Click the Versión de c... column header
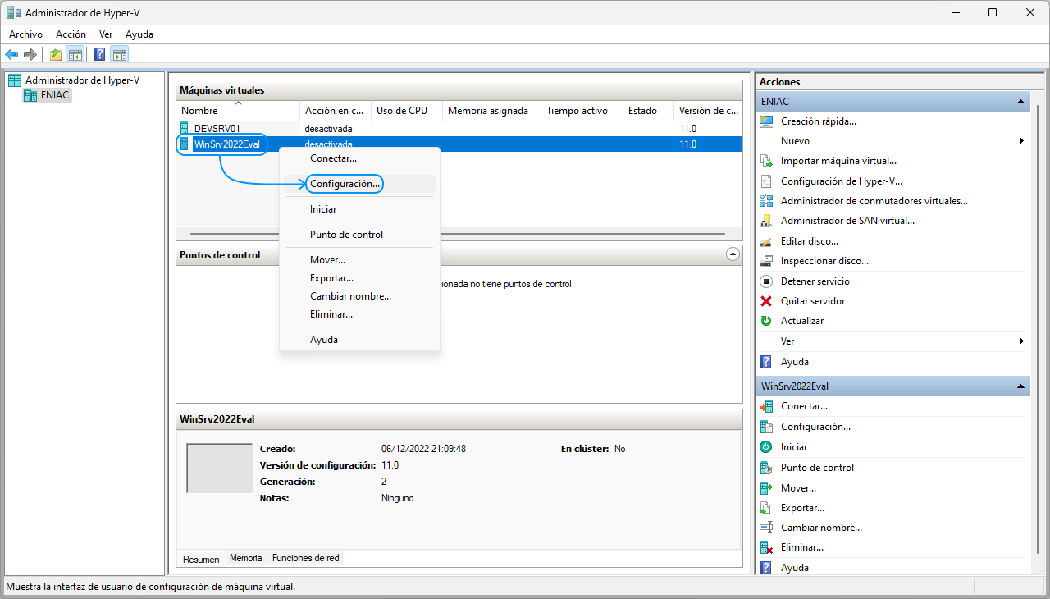The image size is (1050, 599). 709,111
